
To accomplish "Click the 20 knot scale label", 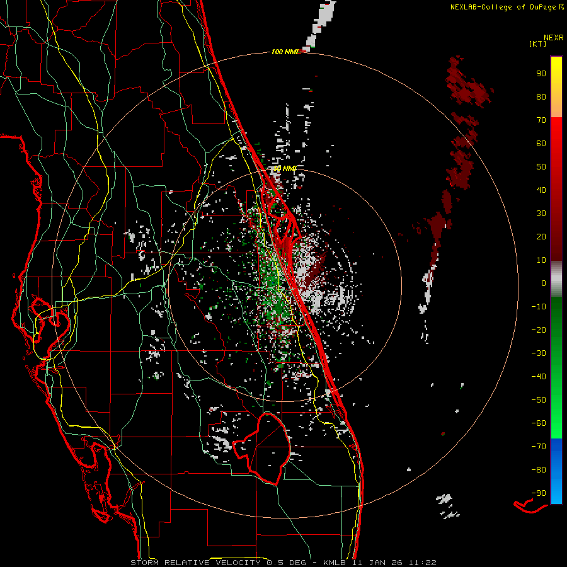I will tap(541, 237).
